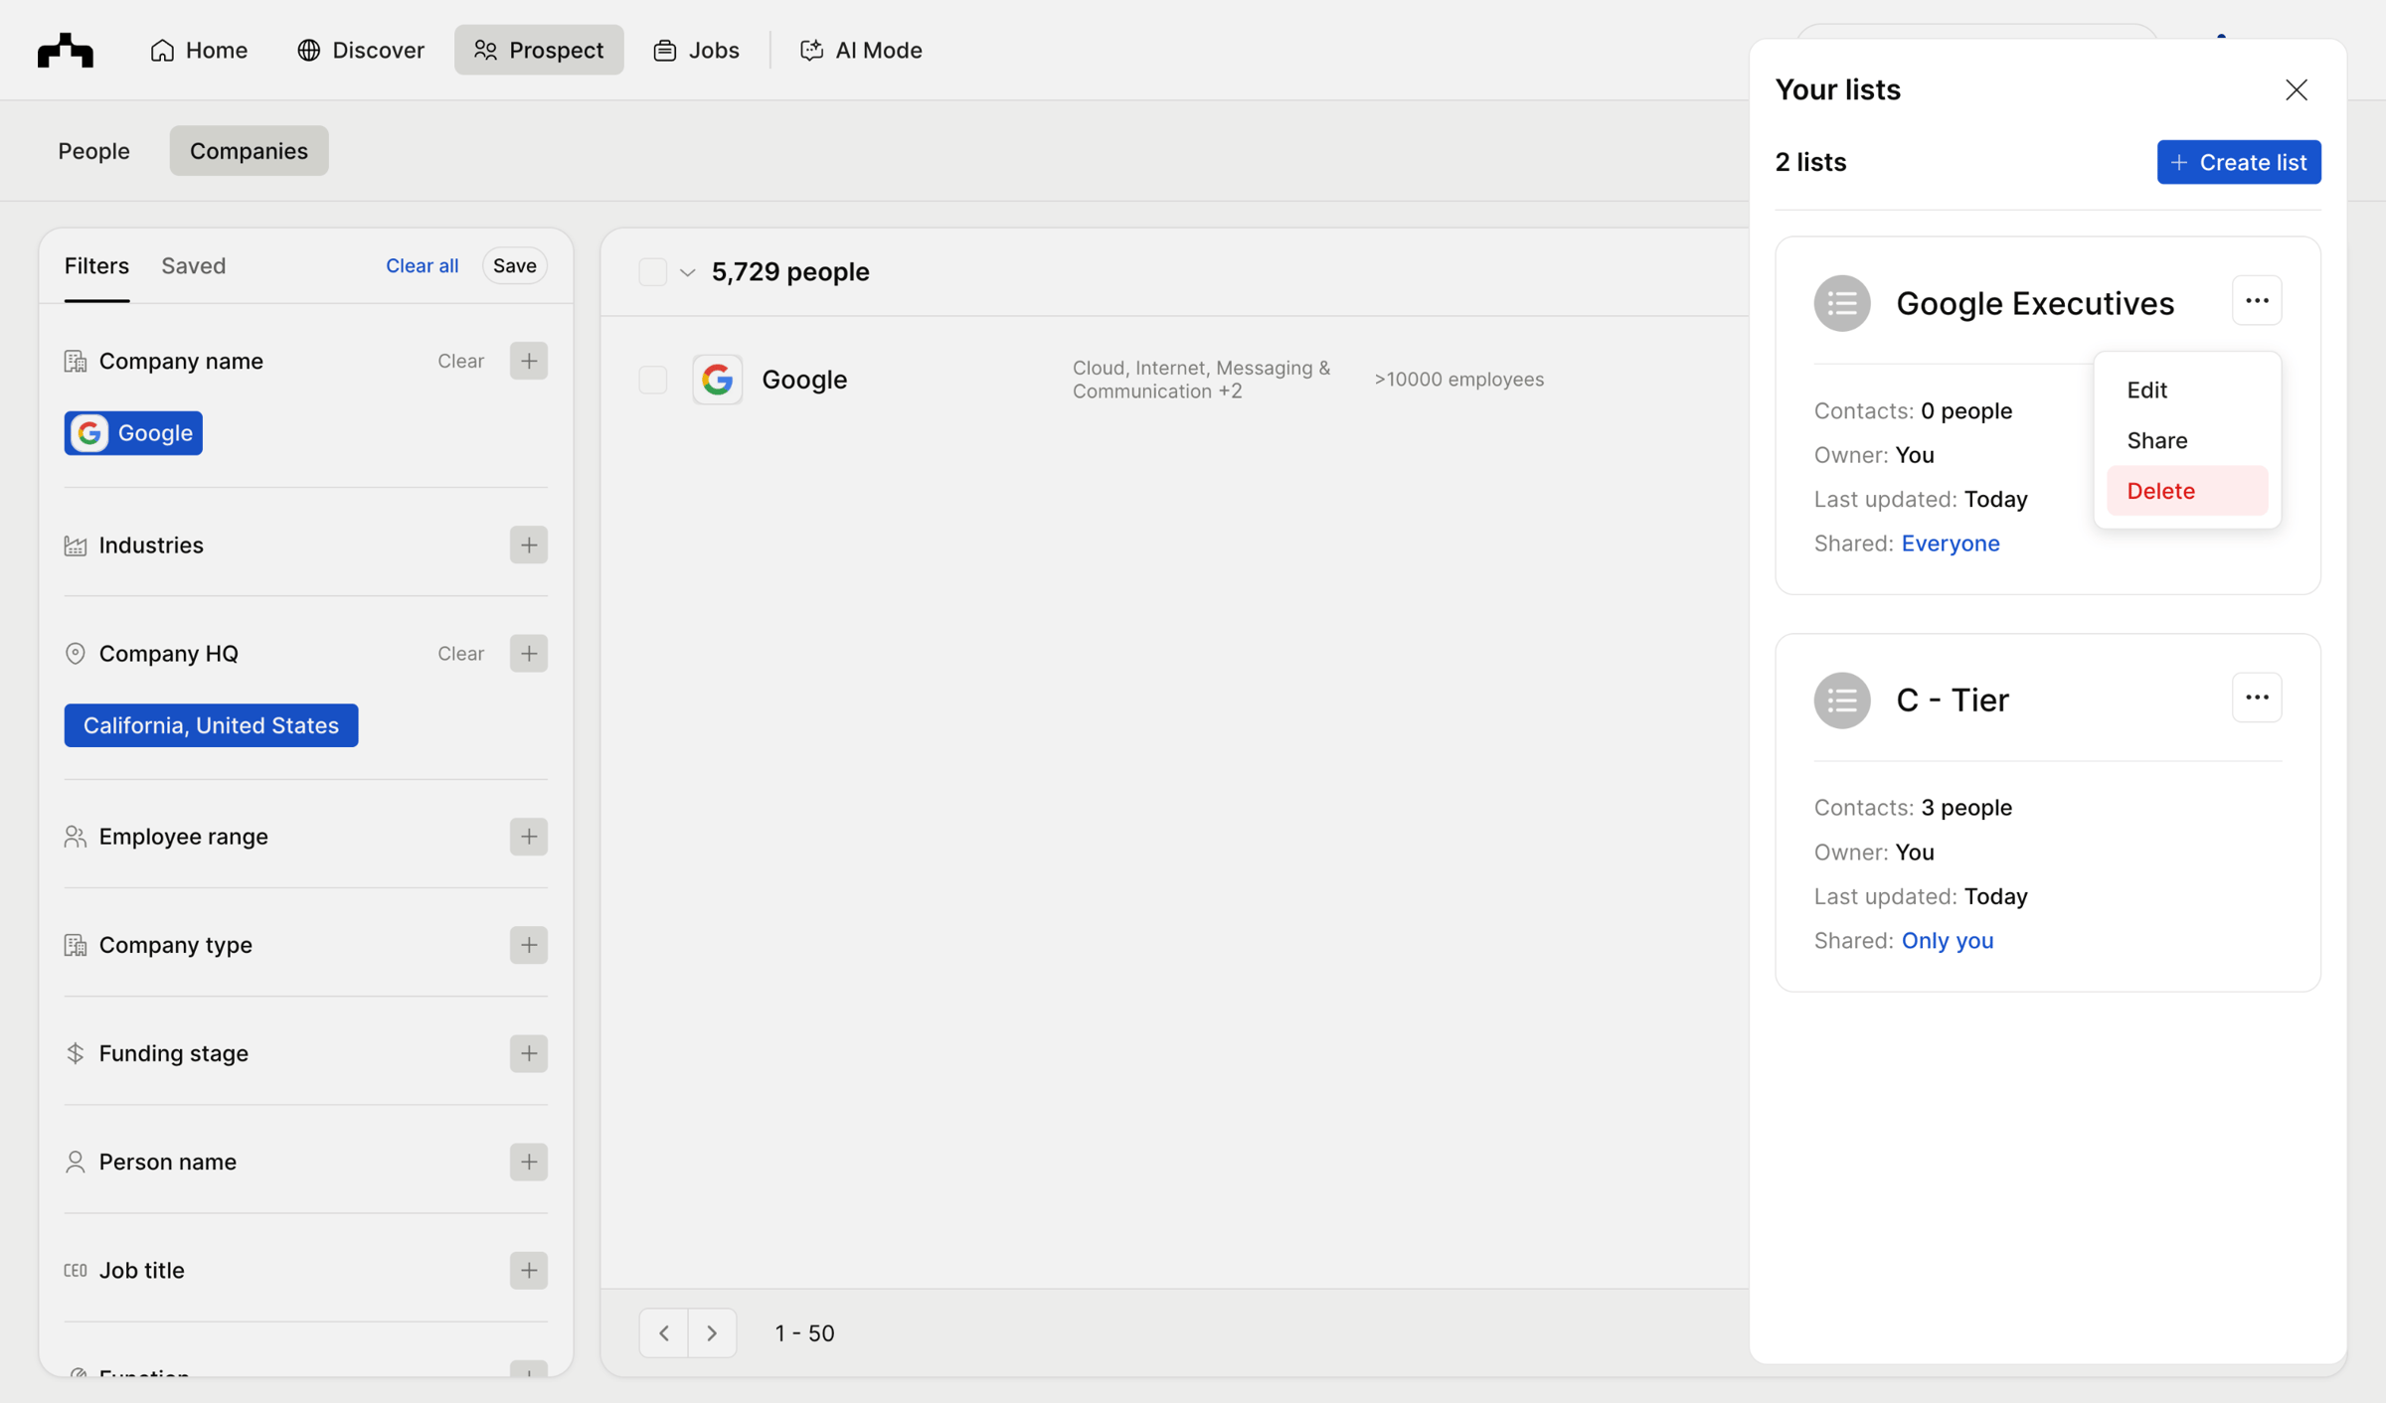
Task: Clear the Company HQ filter
Action: coord(460,653)
